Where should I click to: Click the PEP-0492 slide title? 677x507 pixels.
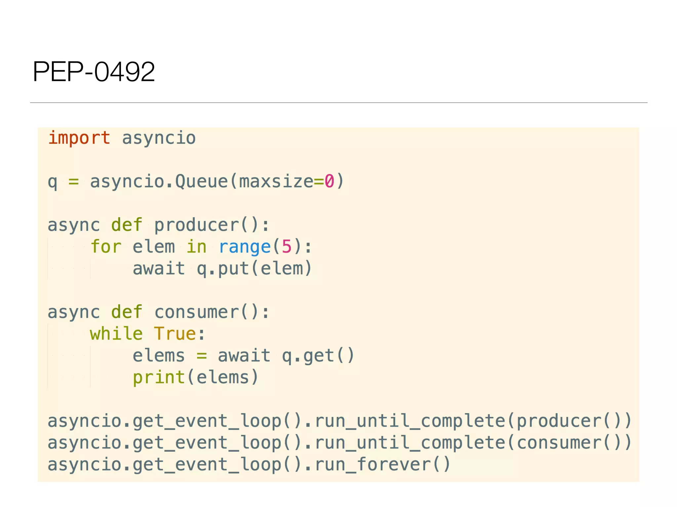94,71
